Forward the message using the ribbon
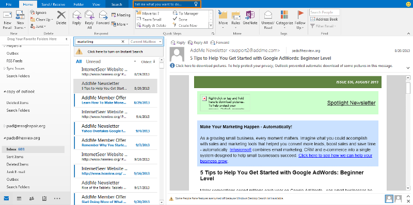This screenshot has height=205, width=413. click(103, 18)
